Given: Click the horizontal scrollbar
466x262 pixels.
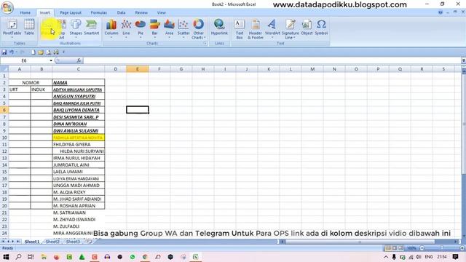Looking at the screenshot, I should click(360, 242).
